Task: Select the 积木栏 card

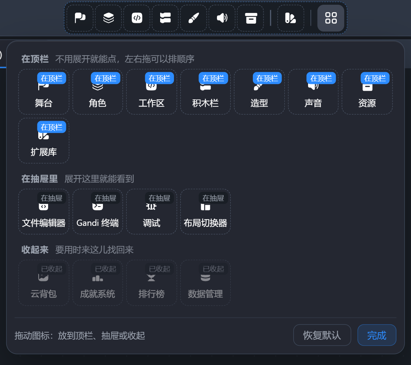Action: [x=205, y=92]
